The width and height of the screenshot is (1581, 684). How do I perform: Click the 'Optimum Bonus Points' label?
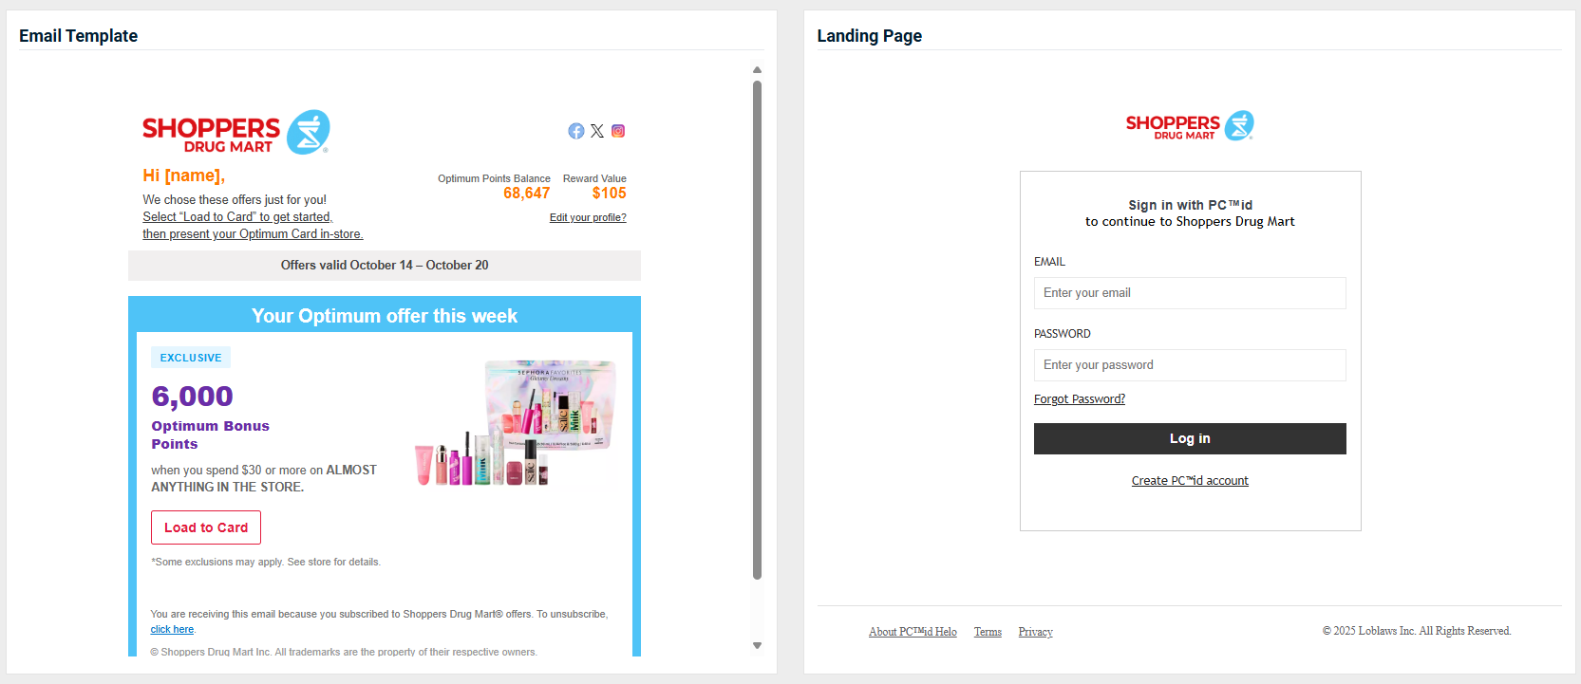tap(211, 434)
